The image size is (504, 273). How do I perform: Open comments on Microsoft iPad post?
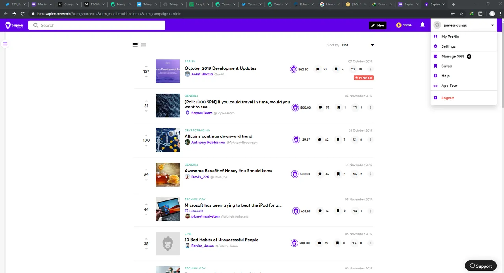pos(320,211)
